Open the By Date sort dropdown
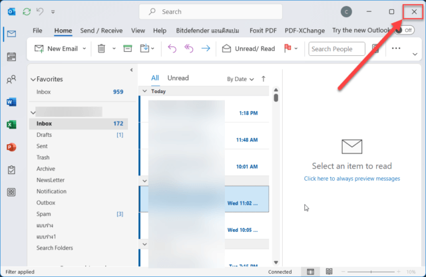The height and width of the screenshot is (277, 426). point(240,79)
